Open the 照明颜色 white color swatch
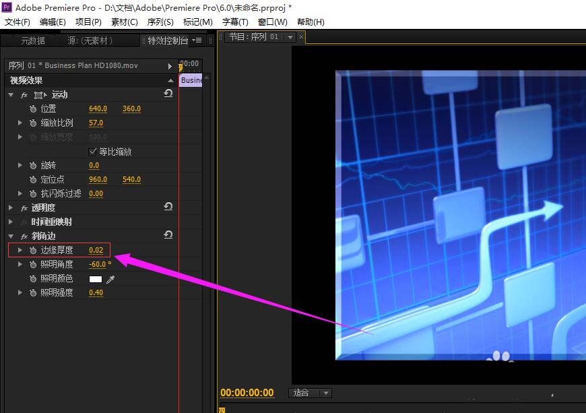This screenshot has width=586, height=413. (95, 279)
